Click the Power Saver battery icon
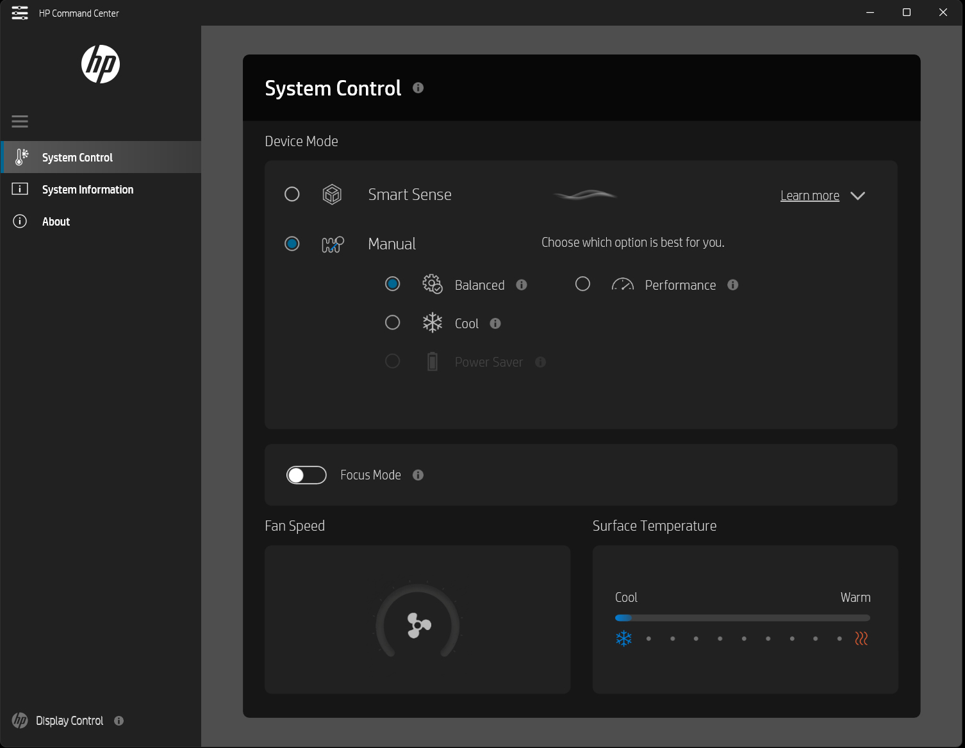Screen dimensions: 965x748 pos(433,362)
